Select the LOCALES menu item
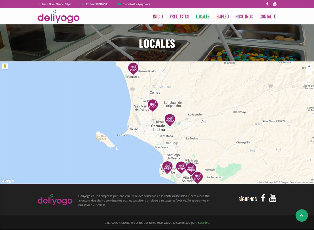 pos(203,17)
